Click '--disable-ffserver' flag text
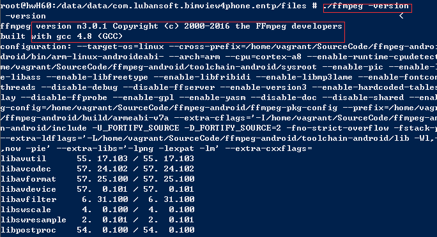The image size is (437, 237). pos(169,87)
